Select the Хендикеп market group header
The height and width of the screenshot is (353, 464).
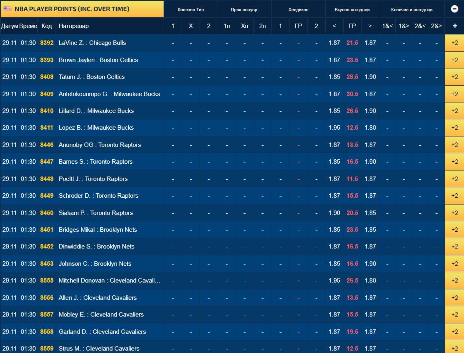click(298, 10)
